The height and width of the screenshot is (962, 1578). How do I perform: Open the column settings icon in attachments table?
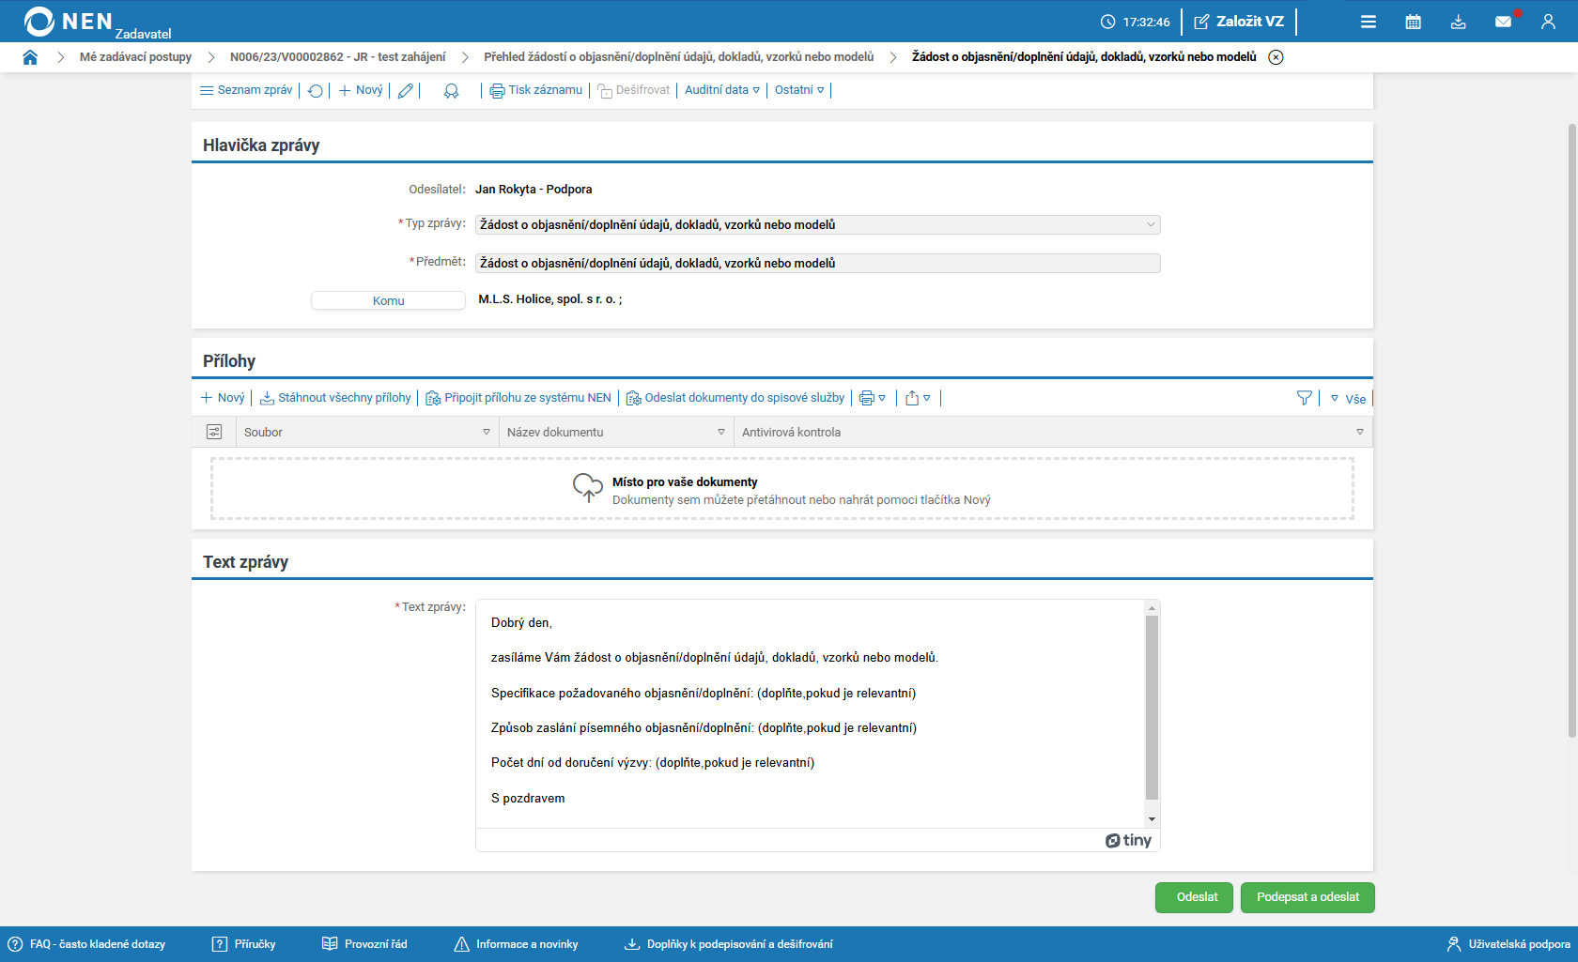[214, 432]
